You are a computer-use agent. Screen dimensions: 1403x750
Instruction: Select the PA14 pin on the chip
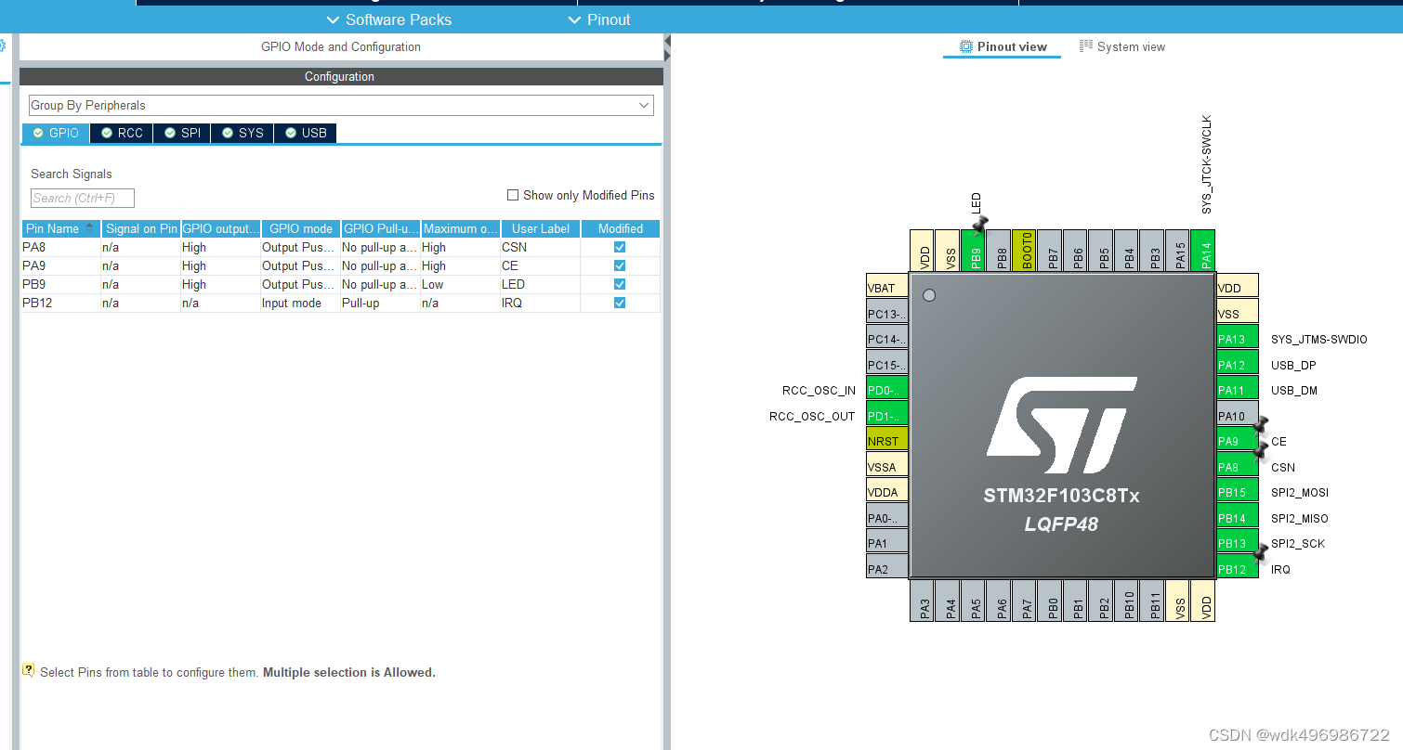(x=1203, y=251)
